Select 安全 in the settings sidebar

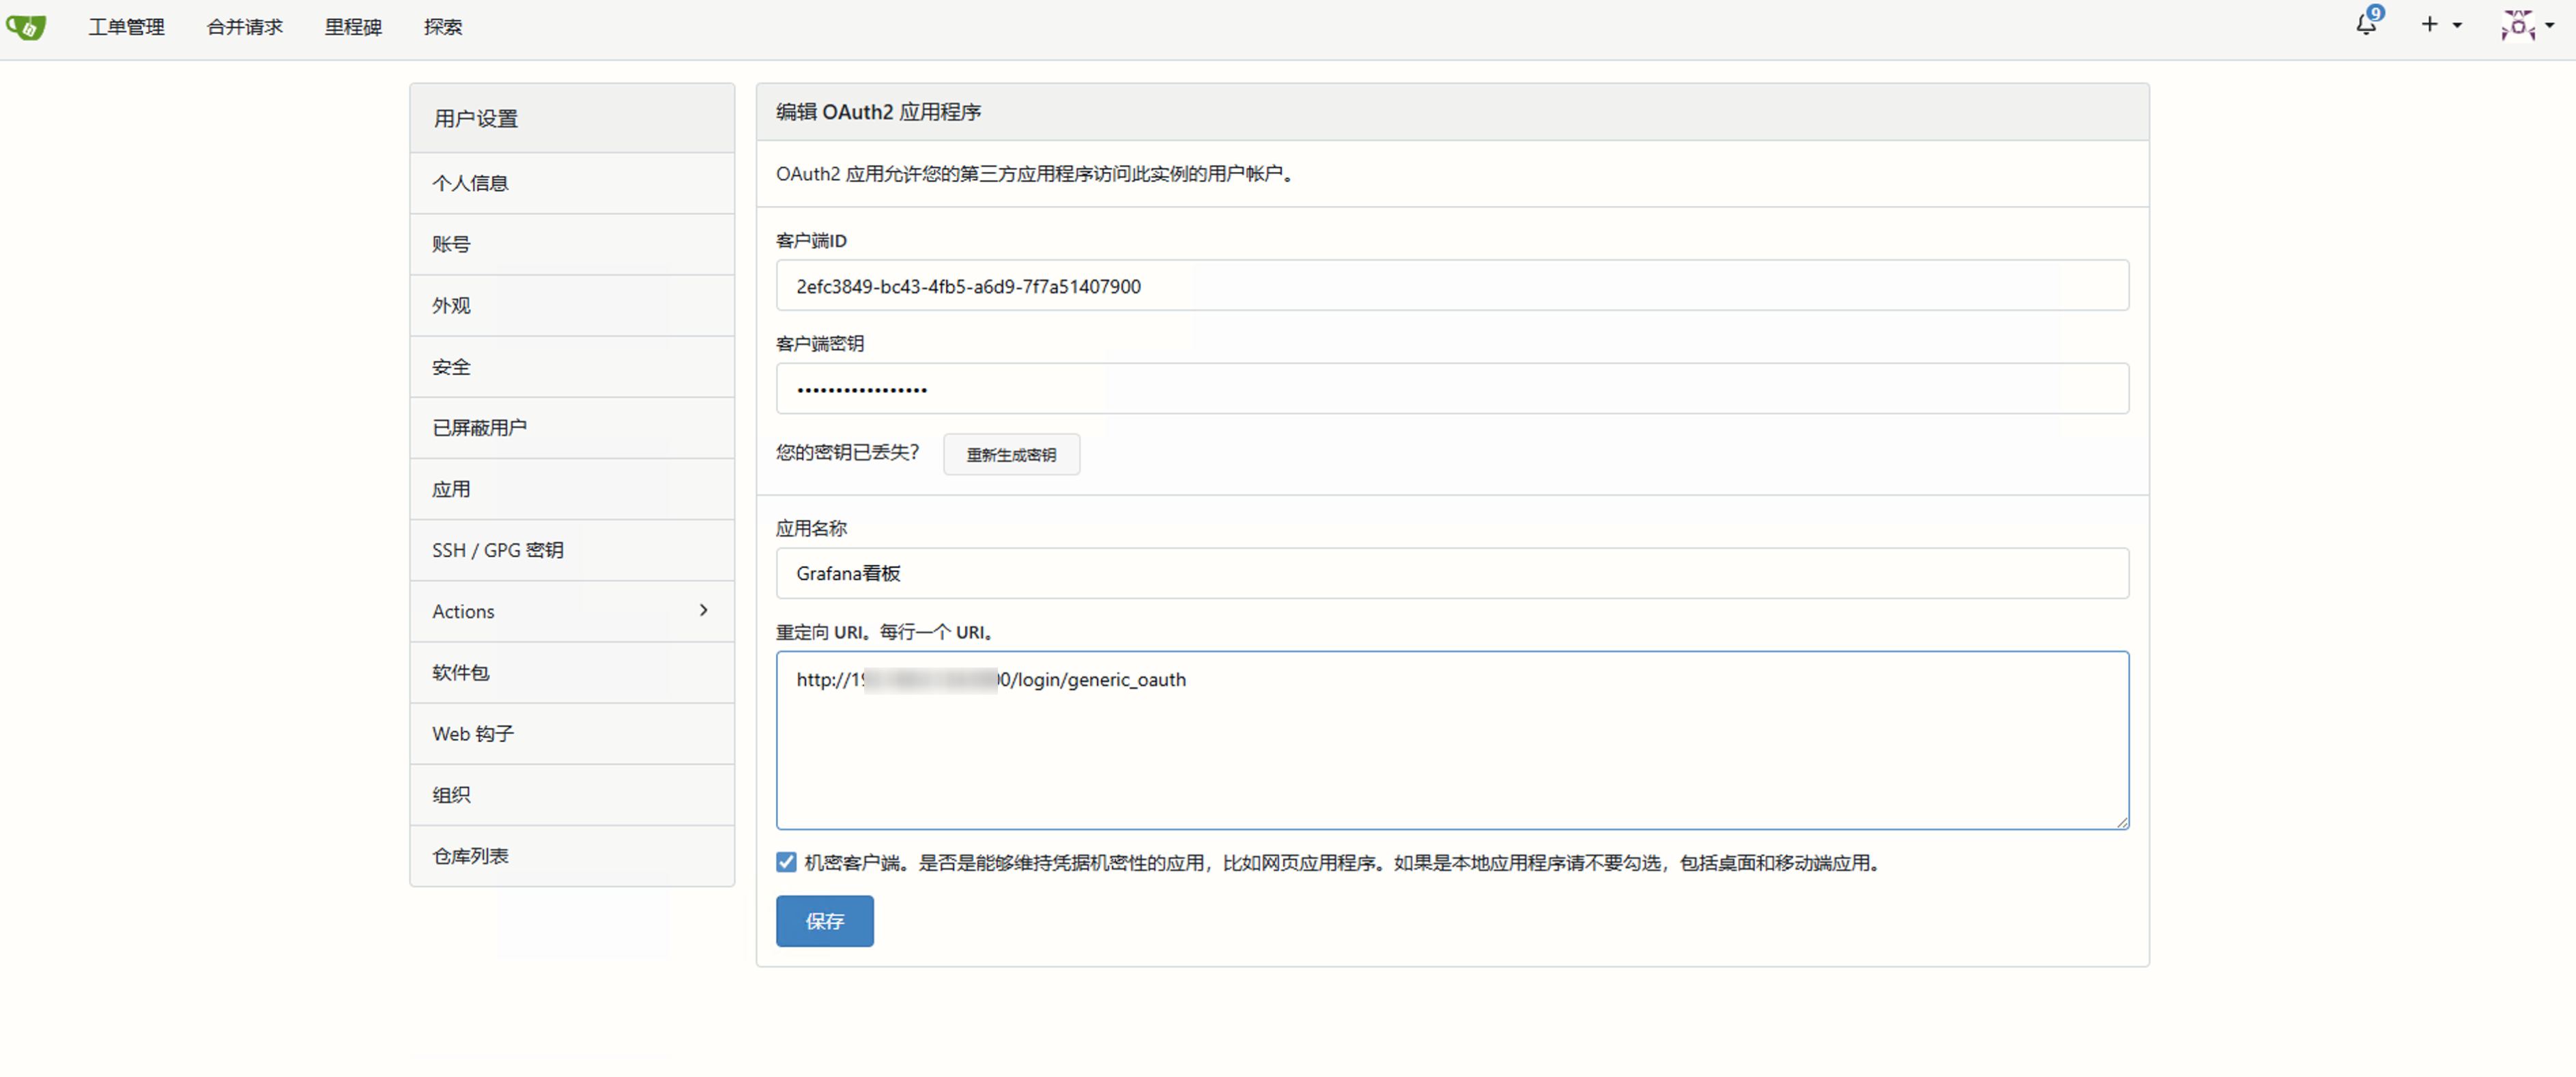[x=572, y=367]
